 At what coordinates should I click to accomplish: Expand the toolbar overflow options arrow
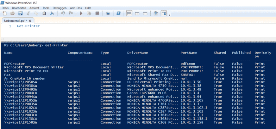[x=170, y=15]
